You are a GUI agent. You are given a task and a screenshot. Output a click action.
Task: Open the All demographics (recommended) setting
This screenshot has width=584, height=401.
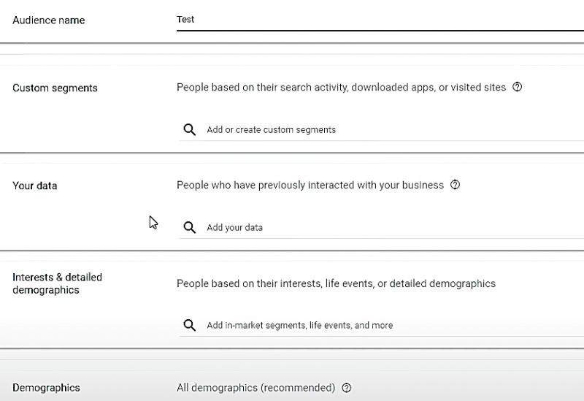pyautogui.click(x=255, y=388)
